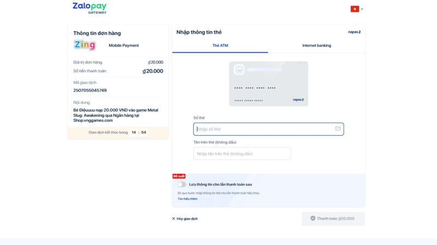Image resolution: width=437 pixels, height=245 pixels.
Task: Click the shield icon on Thanh toán button
Action: click(312, 218)
